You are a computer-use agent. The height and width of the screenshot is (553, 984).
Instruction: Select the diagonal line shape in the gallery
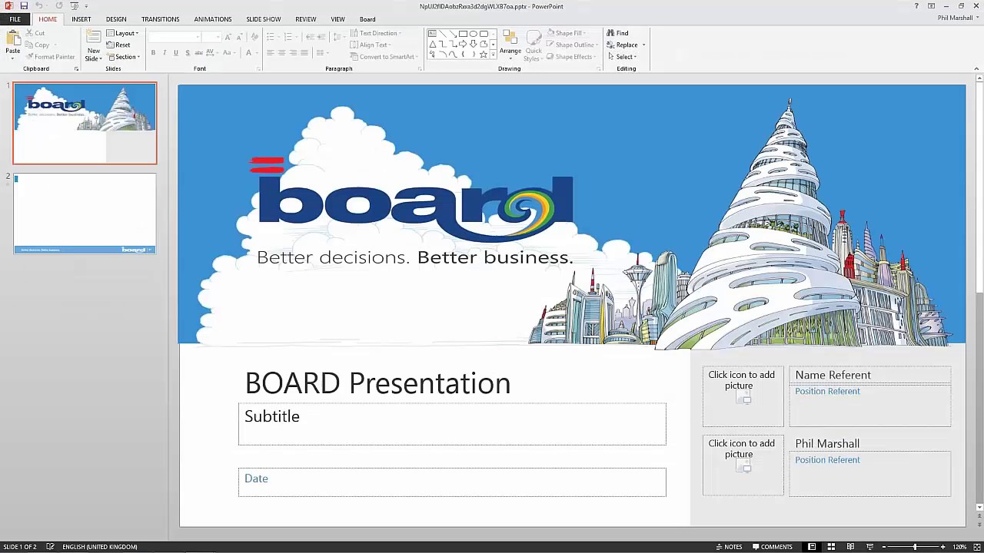442,34
